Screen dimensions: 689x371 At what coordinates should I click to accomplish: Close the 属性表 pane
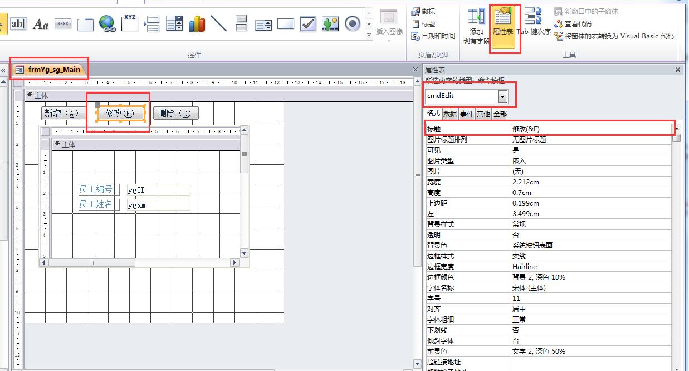[678, 70]
